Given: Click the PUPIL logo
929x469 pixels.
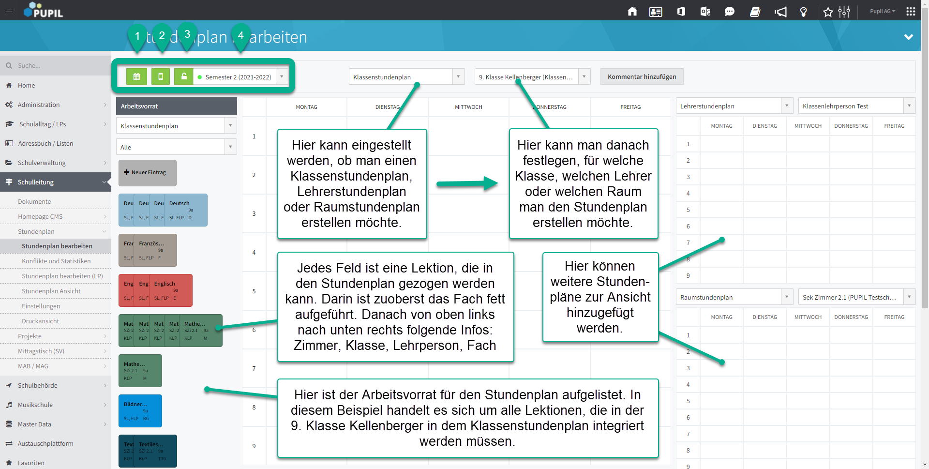Looking at the screenshot, I should [x=44, y=10].
